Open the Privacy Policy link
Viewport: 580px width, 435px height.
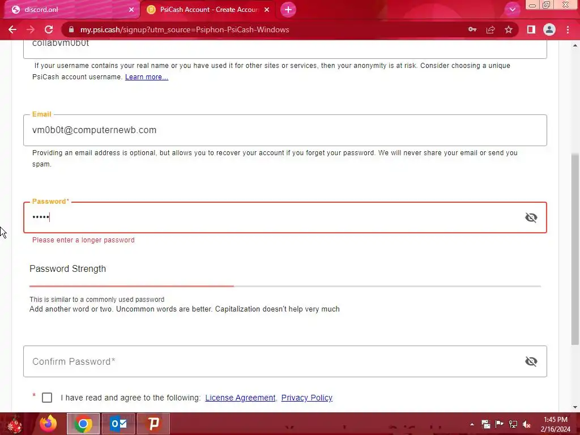(306, 398)
